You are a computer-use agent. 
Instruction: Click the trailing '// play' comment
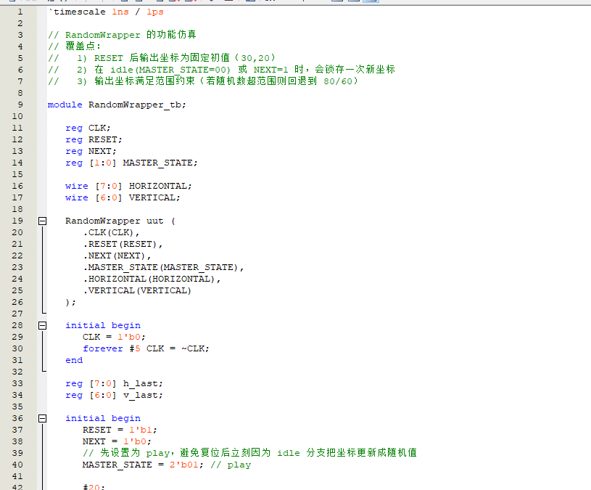tap(231, 465)
